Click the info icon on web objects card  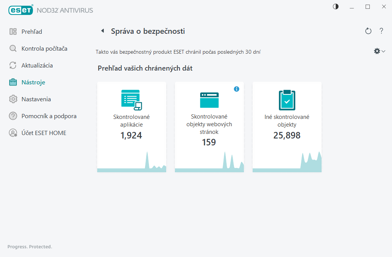point(237,89)
